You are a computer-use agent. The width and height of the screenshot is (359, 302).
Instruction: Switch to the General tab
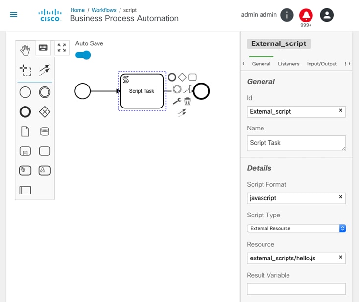coord(261,64)
